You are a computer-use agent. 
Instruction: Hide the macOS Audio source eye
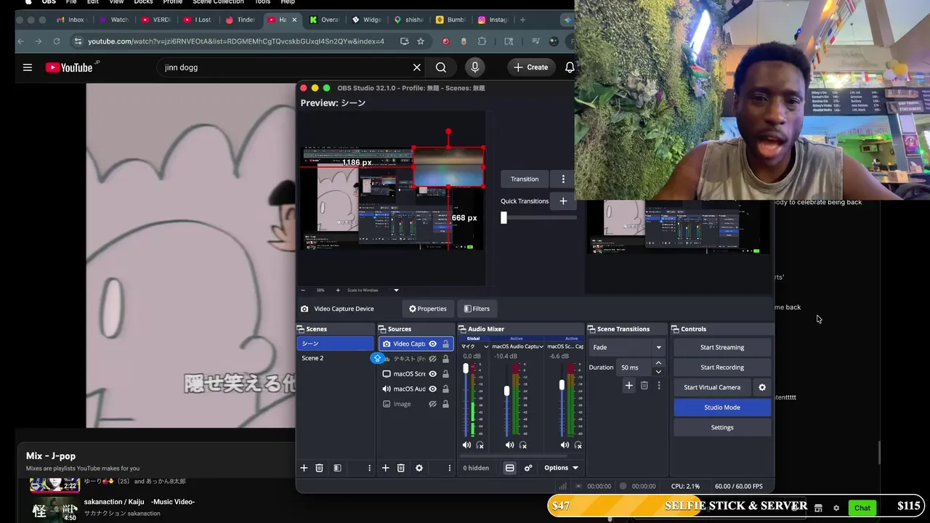(x=432, y=389)
